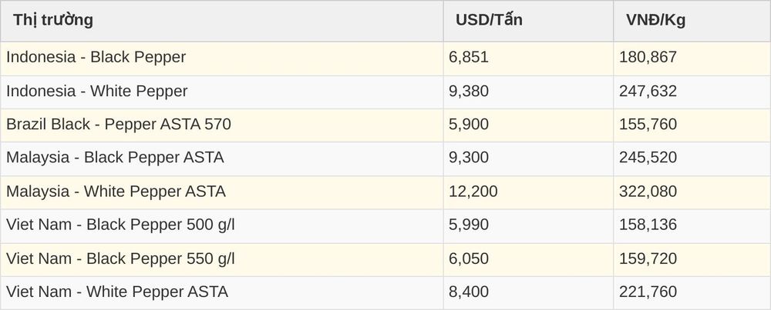Select the Indonesia - White Pepper row
The image size is (771, 310).
385,92
